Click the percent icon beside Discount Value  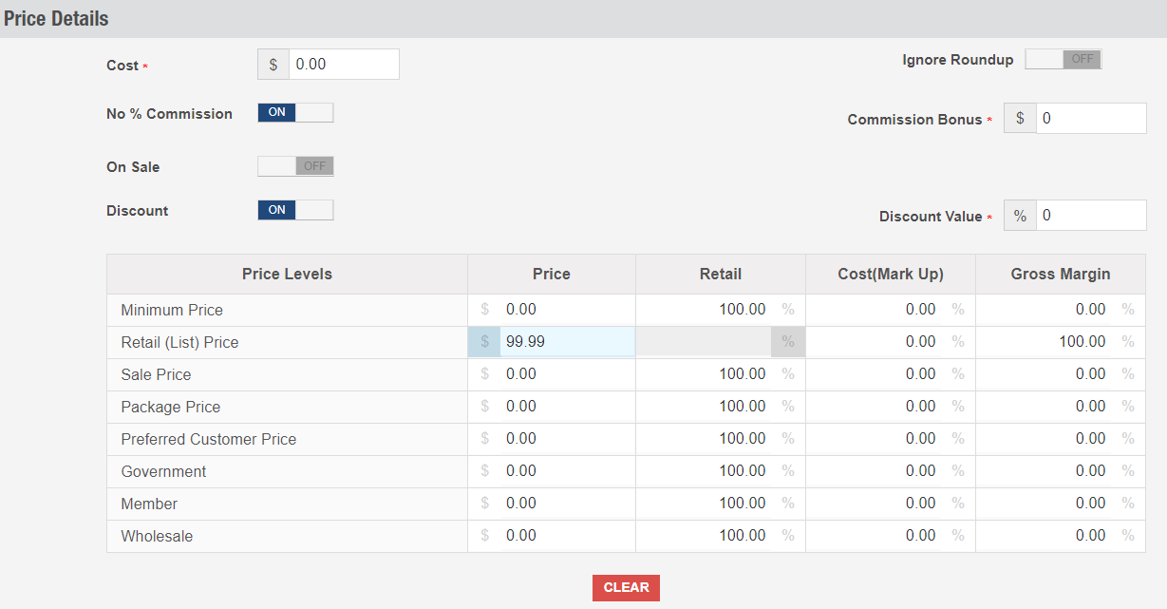[1020, 216]
